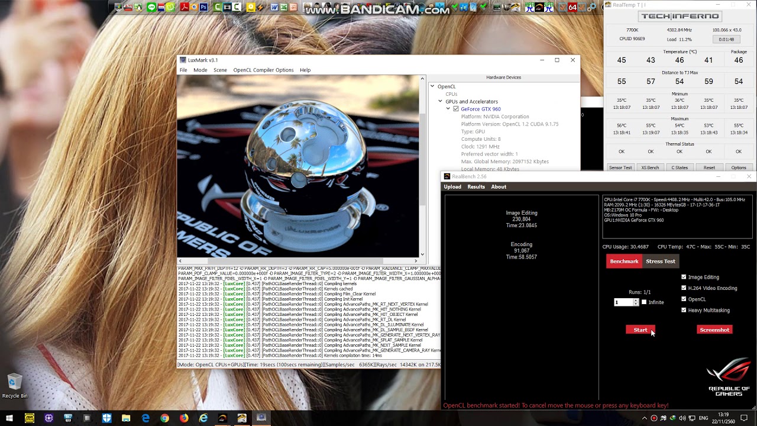The height and width of the screenshot is (426, 757).
Task: Click the Photoshop icon in top toolbar
Action: pos(204,7)
